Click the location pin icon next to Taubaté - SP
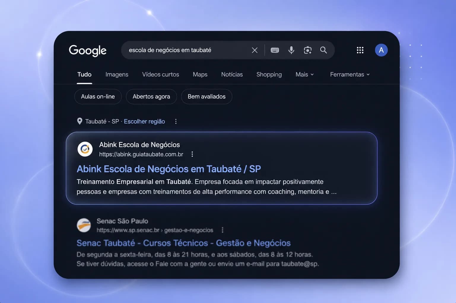The height and width of the screenshot is (303, 456). (x=80, y=121)
